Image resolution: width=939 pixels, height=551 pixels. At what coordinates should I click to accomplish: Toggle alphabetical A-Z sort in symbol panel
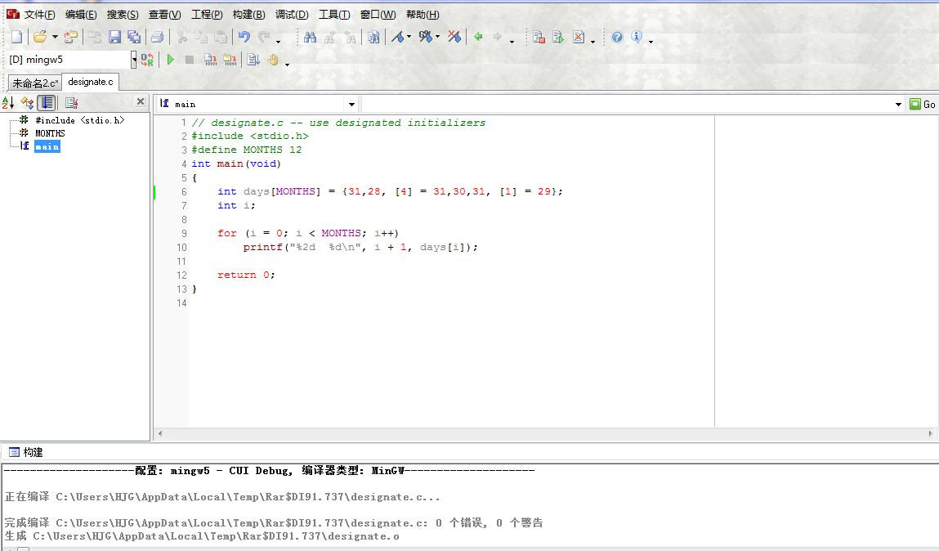[x=8, y=102]
